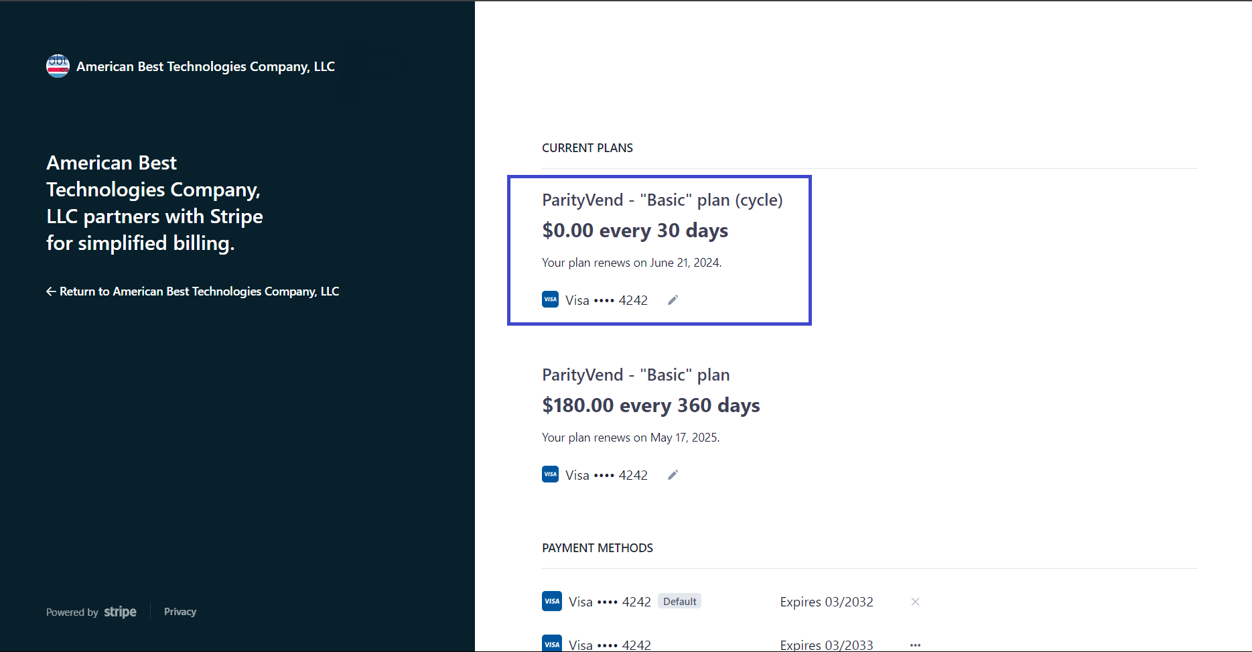Click 'Visa •••• 4242' under $180.00 plan

(606, 475)
